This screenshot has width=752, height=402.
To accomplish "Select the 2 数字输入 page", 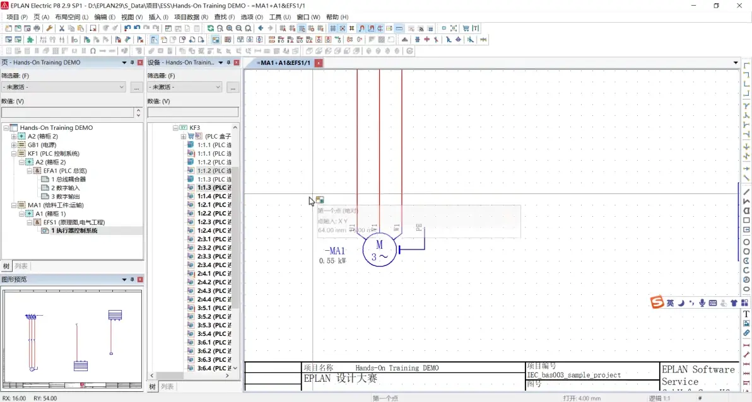I will [65, 188].
